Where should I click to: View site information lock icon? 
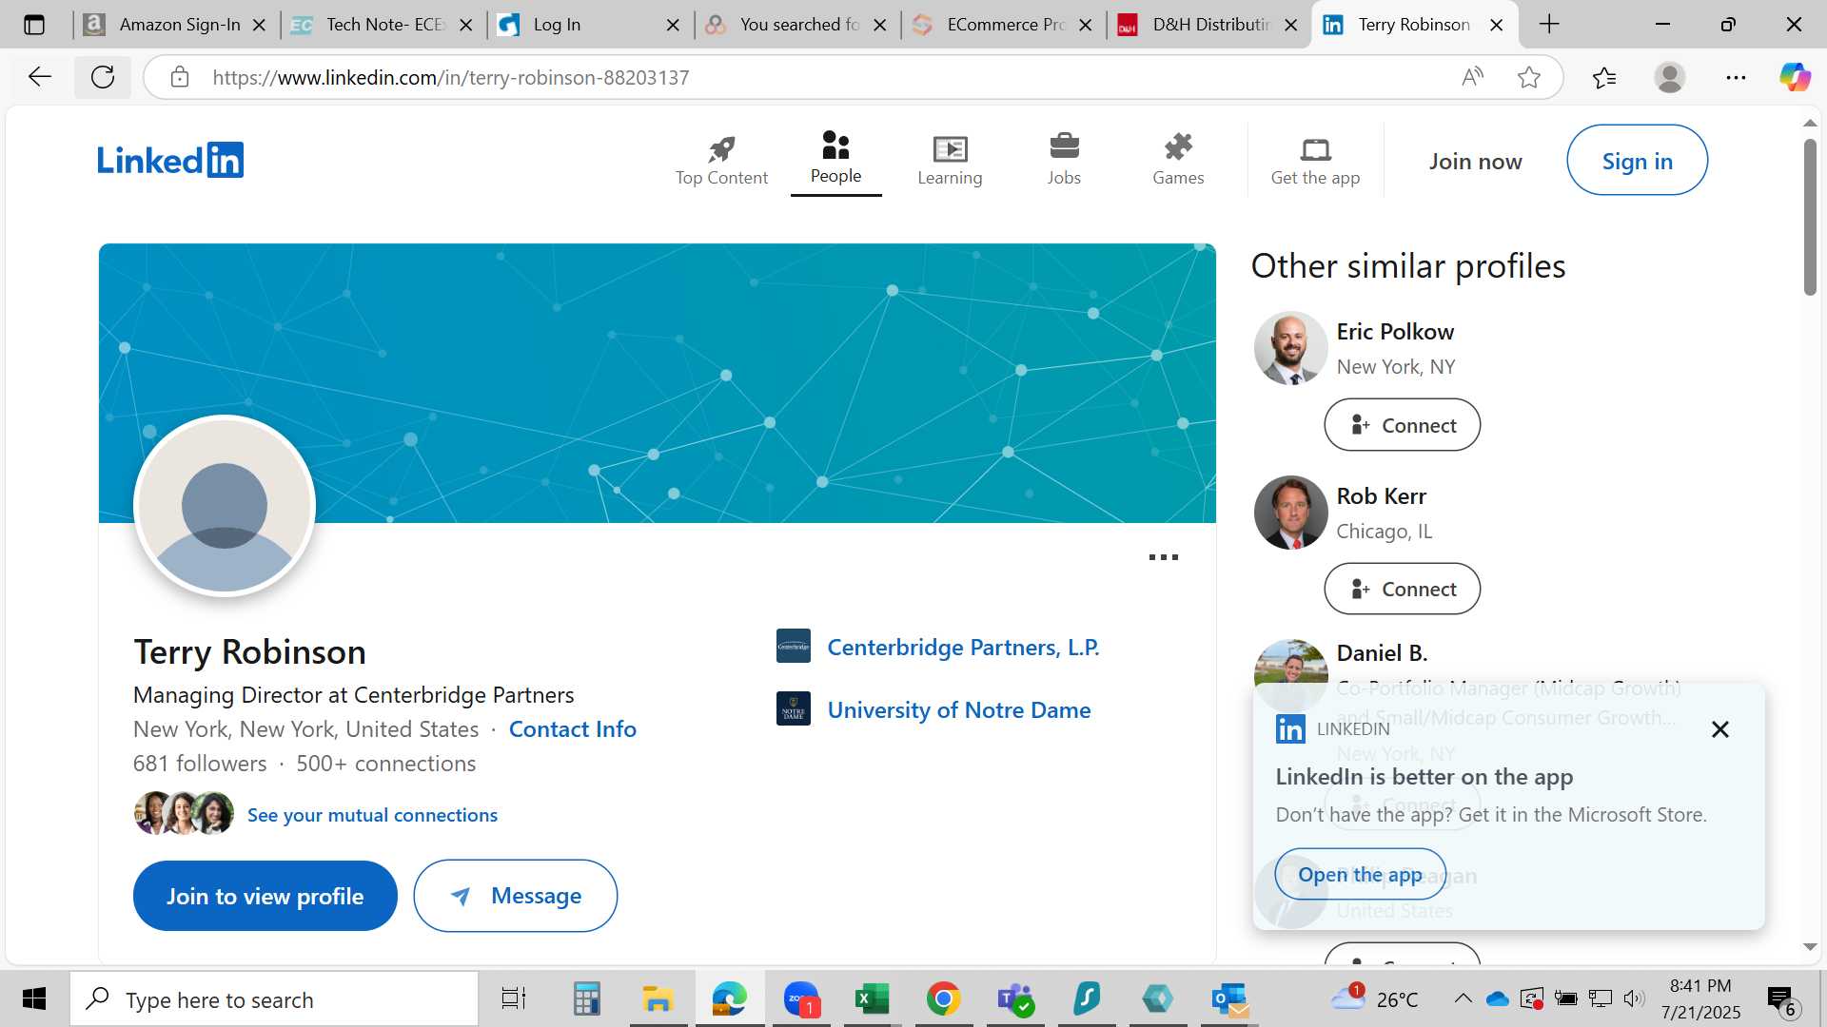180,77
